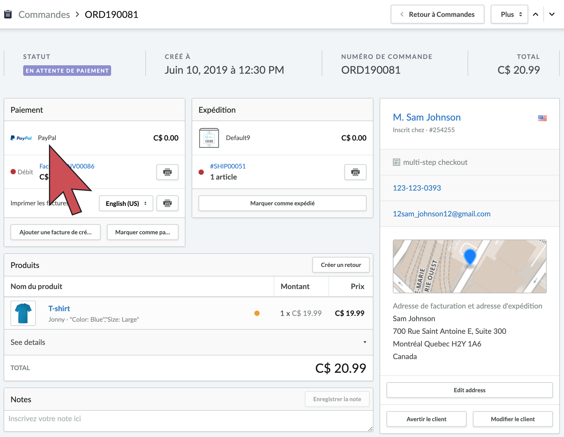Open customer email 12sam_johnson12@gmail.com
The height and width of the screenshot is (437, 564).
(x=442, y=214)
